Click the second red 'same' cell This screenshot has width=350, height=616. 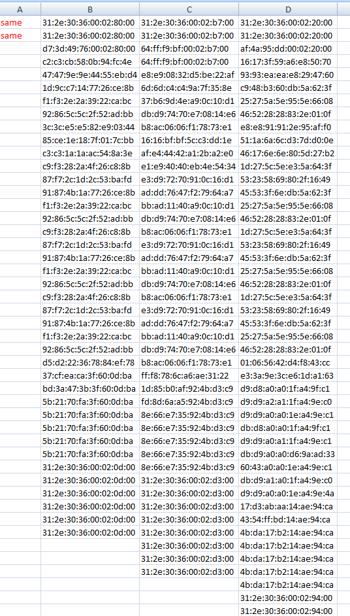point(20,36)
